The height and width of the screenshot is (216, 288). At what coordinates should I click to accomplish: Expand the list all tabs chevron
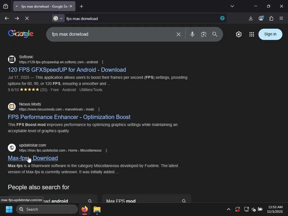coord(232,6)
